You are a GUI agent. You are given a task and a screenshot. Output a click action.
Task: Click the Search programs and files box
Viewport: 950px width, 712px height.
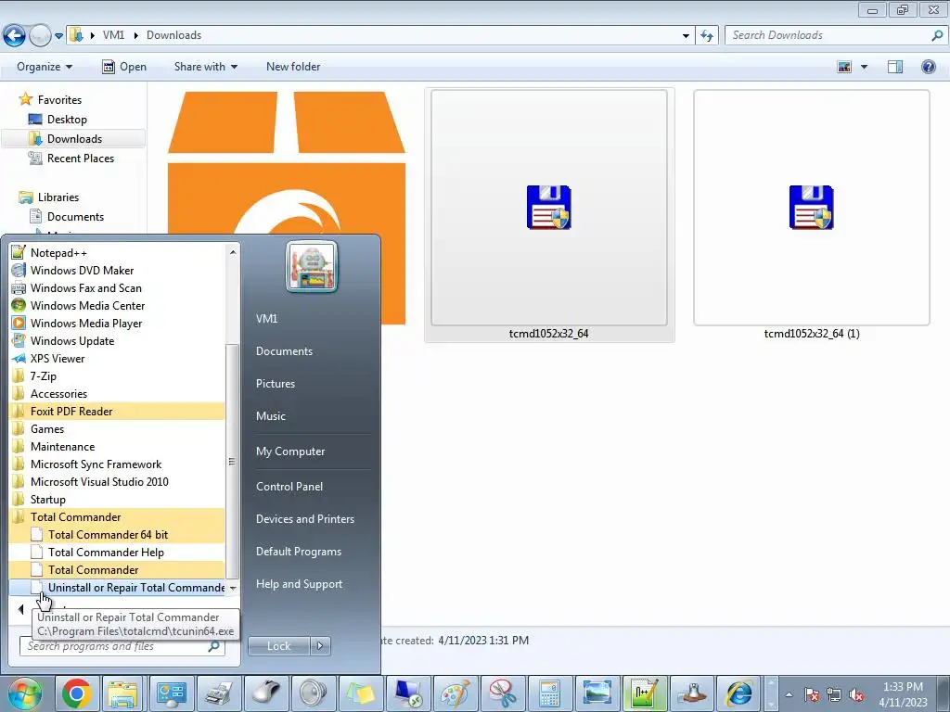[x=122, y=646]
